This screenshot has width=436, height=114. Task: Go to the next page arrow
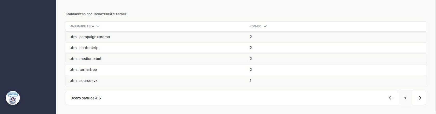pos(419,98)
